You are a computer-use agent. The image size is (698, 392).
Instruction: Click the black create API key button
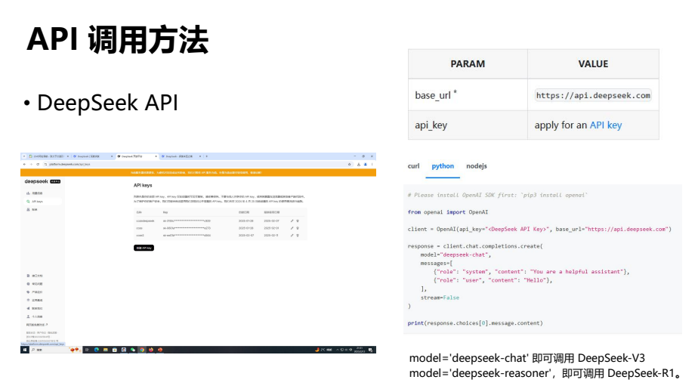[144, 248]
